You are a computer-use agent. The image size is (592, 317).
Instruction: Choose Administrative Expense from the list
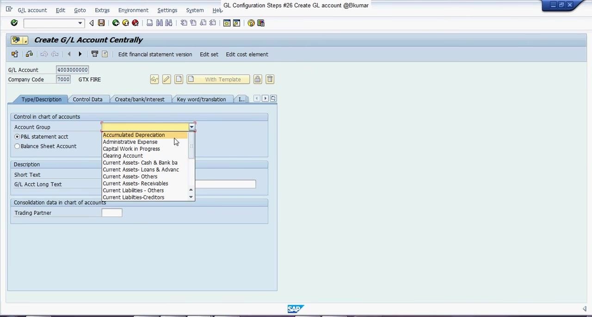pos(145,142)
